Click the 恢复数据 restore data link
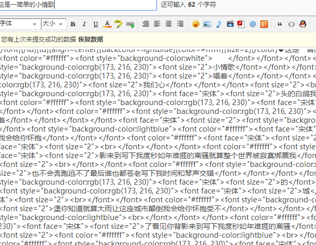 (91, 39)
